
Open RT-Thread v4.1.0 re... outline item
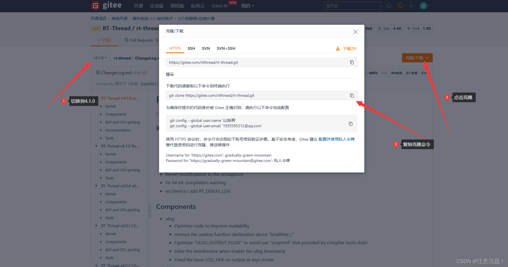[120, 98]
